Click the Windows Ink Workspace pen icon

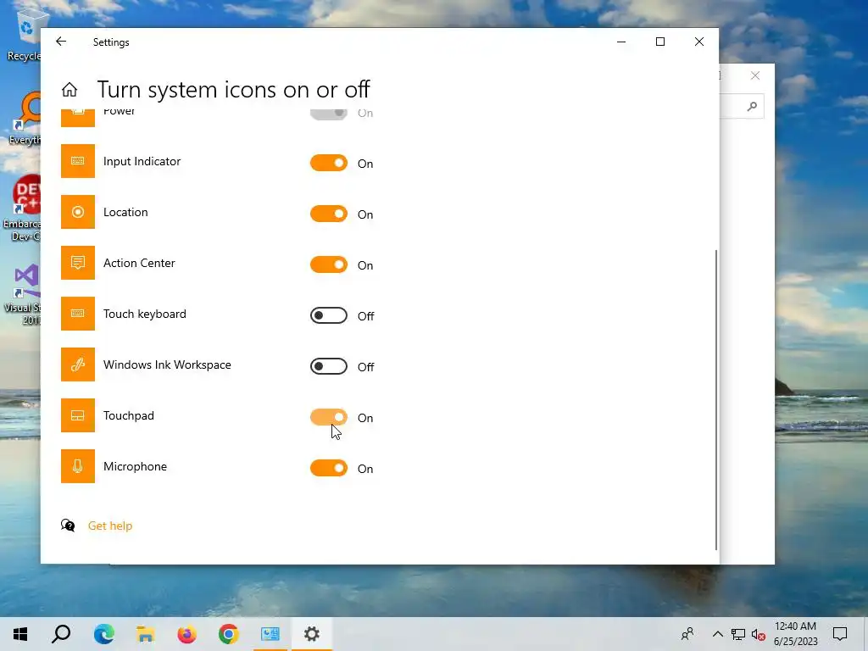pos(77,364)
